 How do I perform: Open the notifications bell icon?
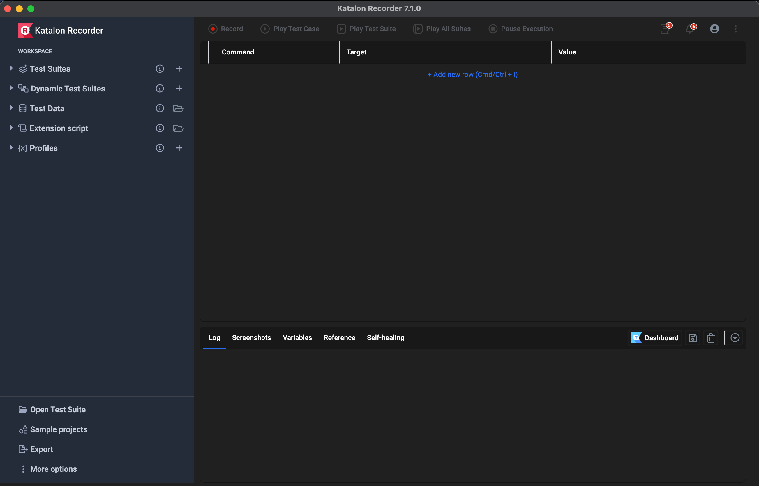[690, 29]
